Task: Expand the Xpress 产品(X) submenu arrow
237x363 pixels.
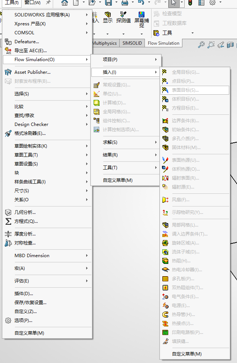Action: coord(87,23)
